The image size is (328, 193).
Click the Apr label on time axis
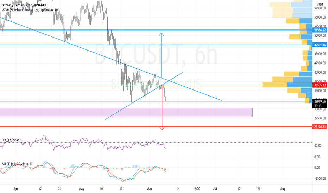coord(16,189)
